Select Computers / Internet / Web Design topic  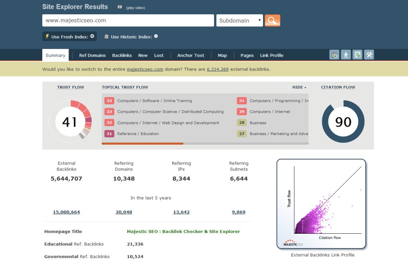[x=168, y=123]
